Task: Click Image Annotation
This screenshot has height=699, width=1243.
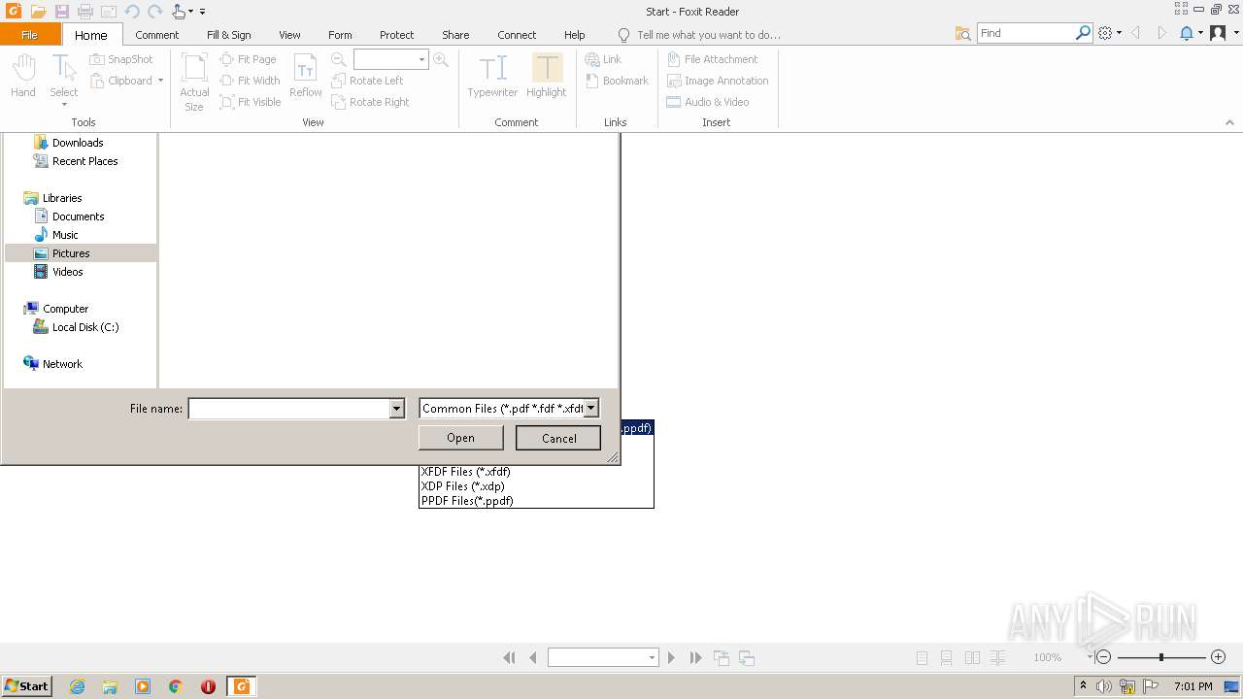Action: tap(717, 81)
